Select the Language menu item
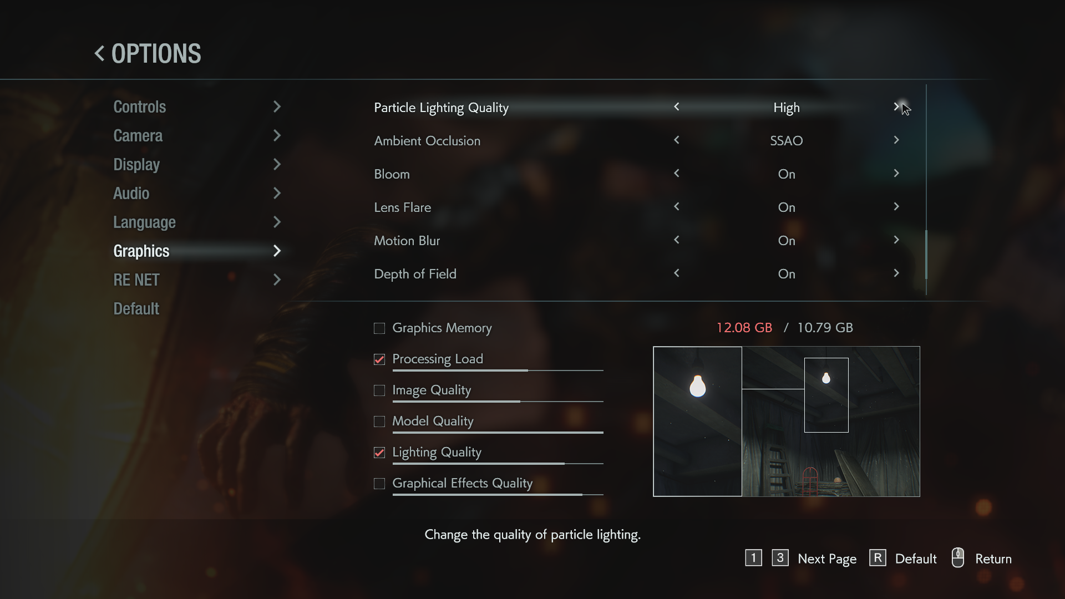Screen dimensions: 1065x599 tap(144, 222)
